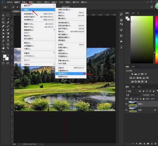
Task: Click the search magnifier at top right
Action: pos(152,7)
